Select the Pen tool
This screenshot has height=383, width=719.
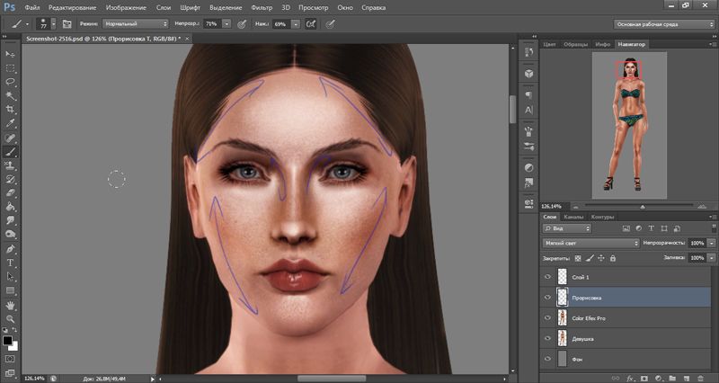(10, 249)
